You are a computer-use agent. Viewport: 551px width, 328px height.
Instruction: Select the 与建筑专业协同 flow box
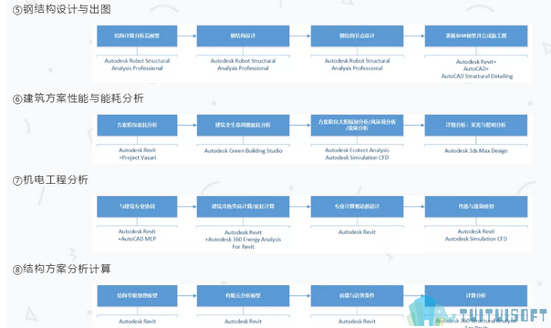pos(137,206)
